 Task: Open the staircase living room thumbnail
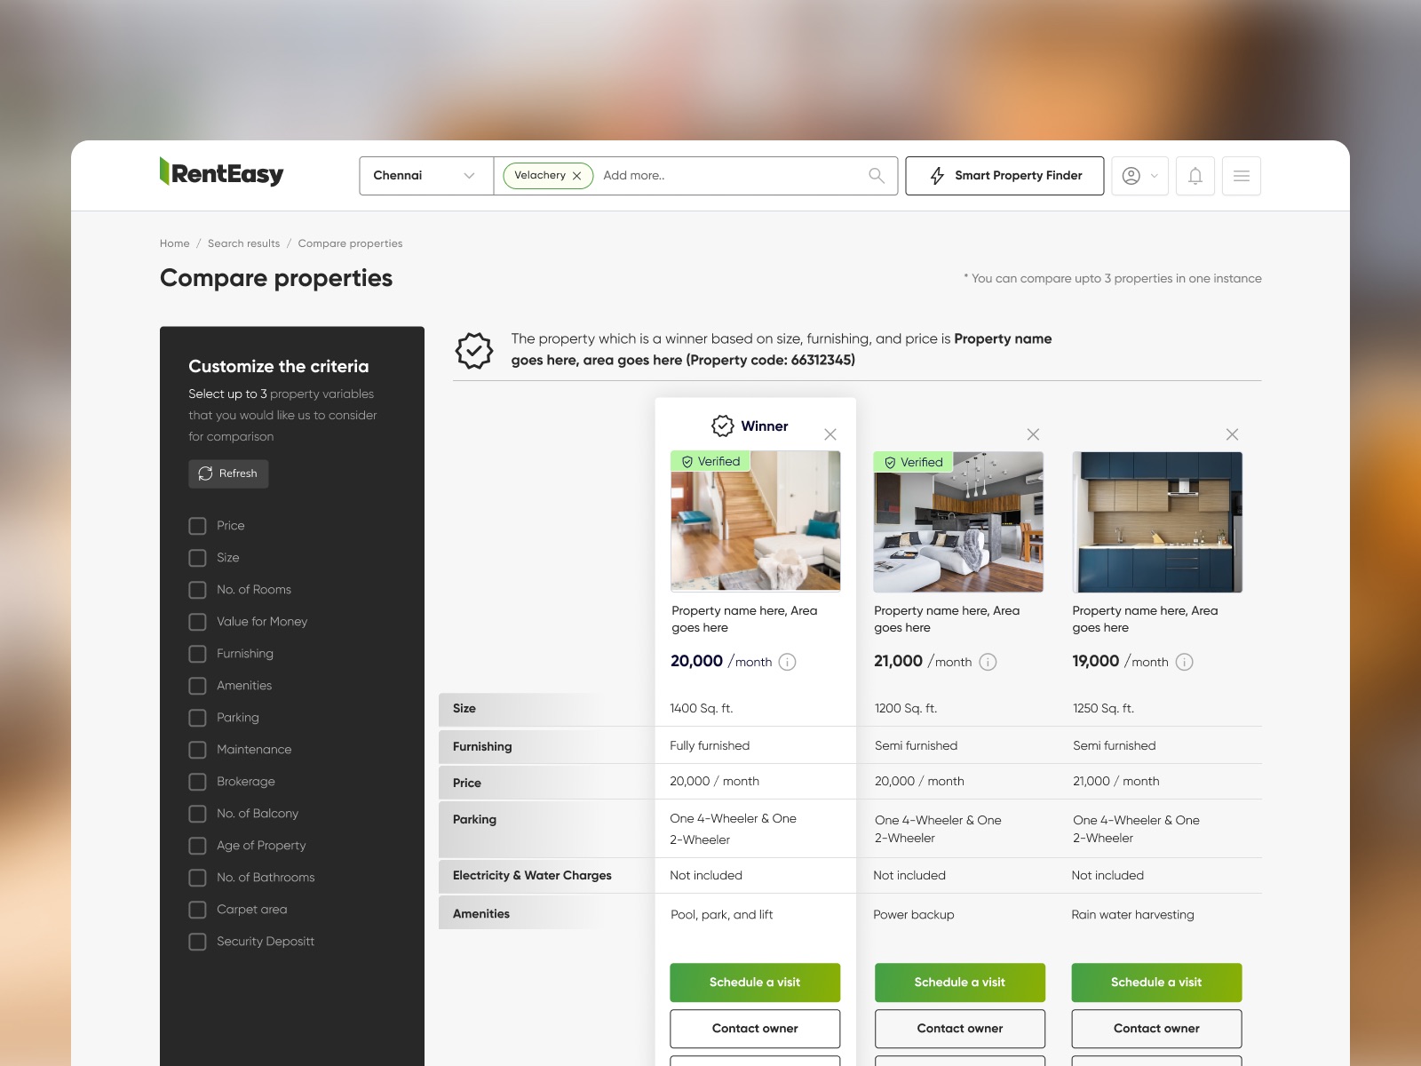point(756,521)
